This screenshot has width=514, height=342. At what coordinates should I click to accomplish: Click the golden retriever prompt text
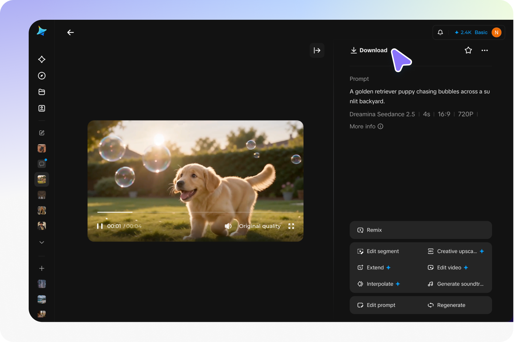pyautogui.click(x=420, y=96)
